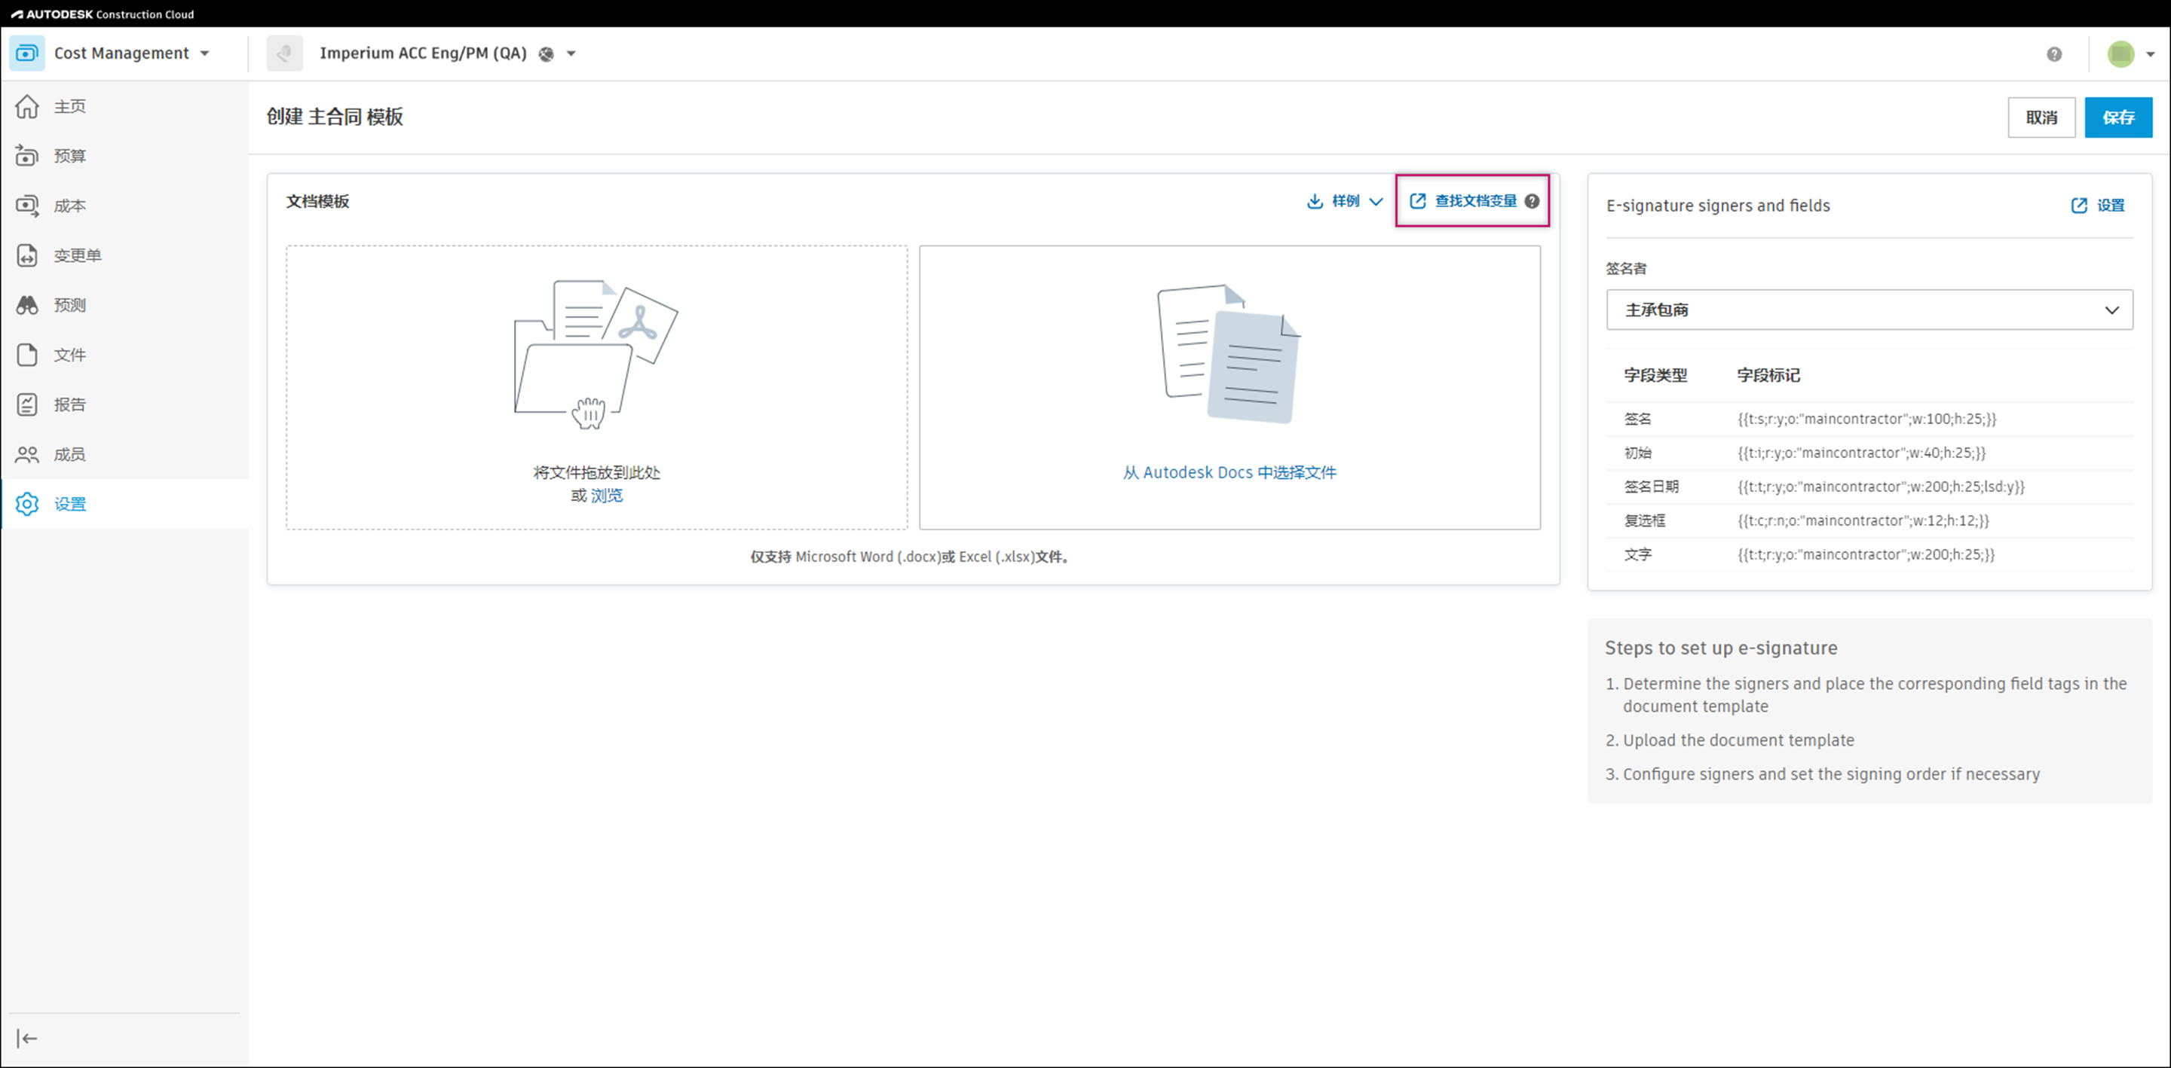The image size is (2171, 1068).
Task: Open the 成员 members section
Action: 70,455
